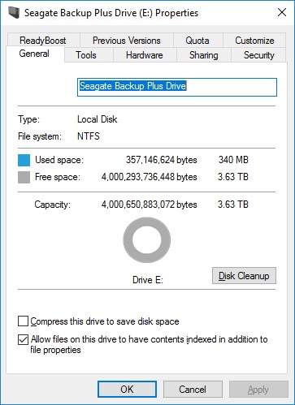295x405 pixels.
Task: Click the gray Free space swatch
Action: tap(24, 177)
